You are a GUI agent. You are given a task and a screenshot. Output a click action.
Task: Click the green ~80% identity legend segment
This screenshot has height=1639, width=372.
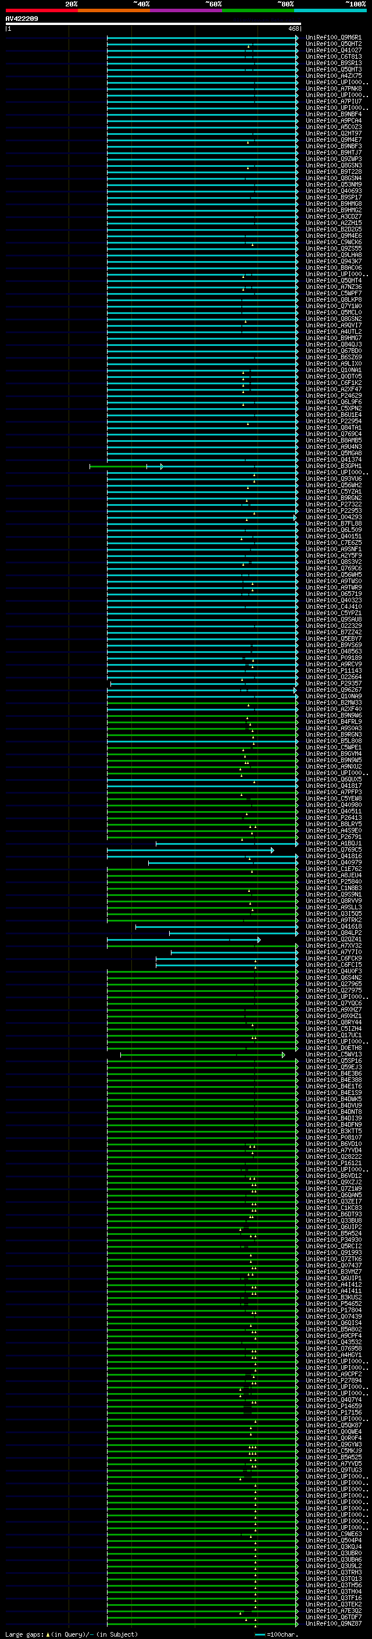pos(258,10)
